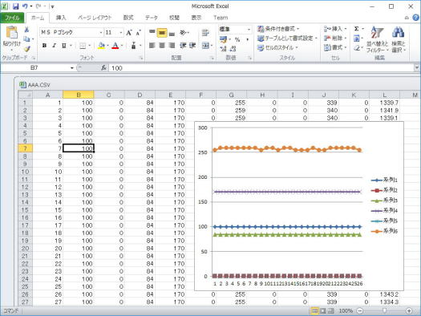Click the accounting currency format icon
The image size is (421, 316).
pos(223,39)
